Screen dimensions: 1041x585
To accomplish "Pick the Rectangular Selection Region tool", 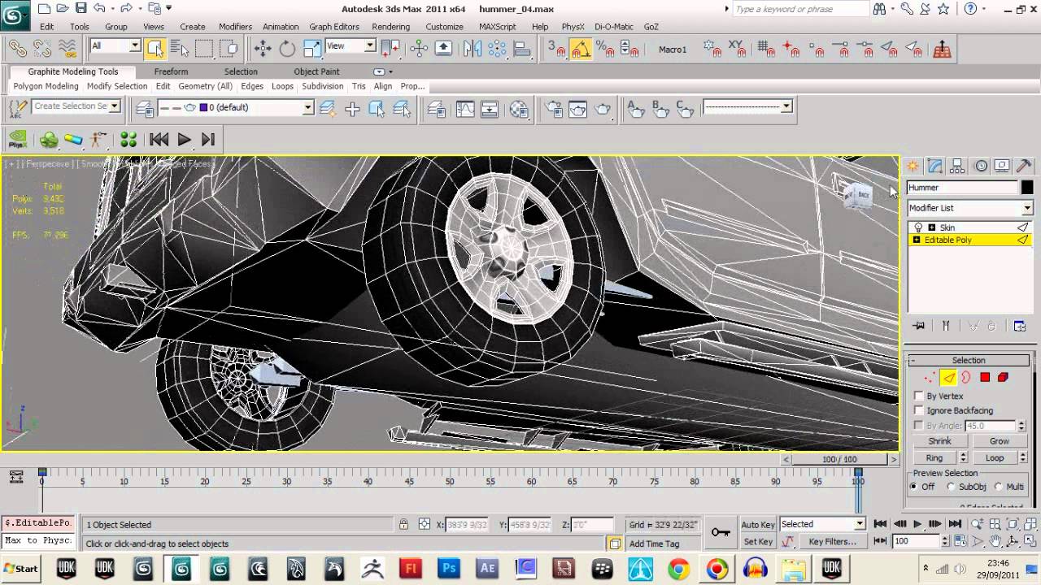I will click(x=204, y=49).
